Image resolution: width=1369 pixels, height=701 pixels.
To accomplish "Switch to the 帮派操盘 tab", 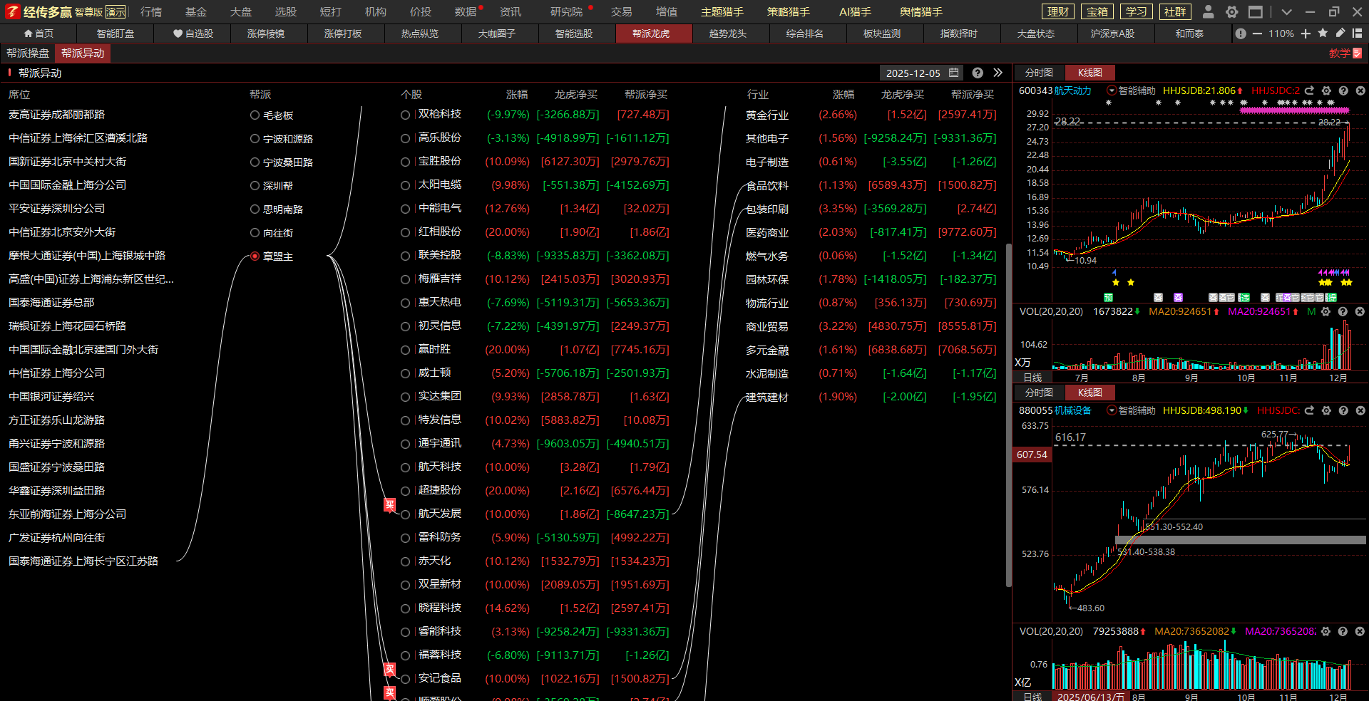I will 28,53.
